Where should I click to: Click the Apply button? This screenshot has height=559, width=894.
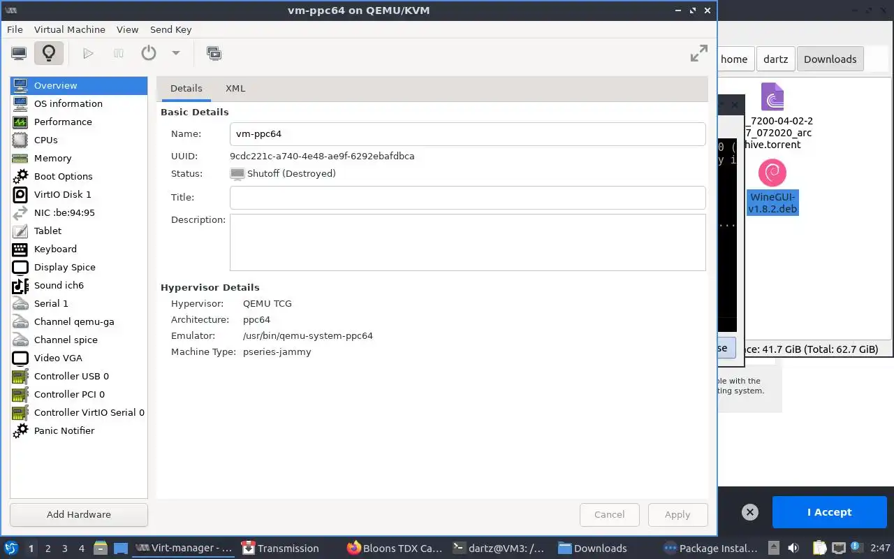click(677, 514)
